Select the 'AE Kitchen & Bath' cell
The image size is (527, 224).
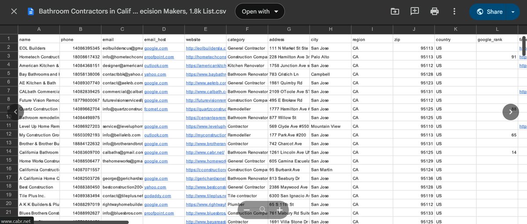point(39,83)
